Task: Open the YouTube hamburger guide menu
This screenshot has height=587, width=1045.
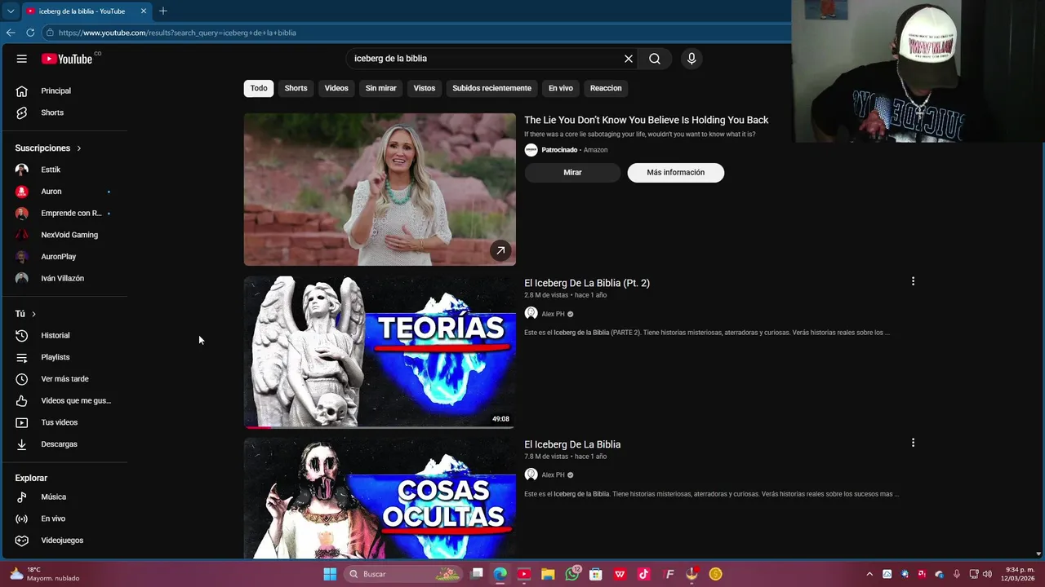Action: tap(22, 59)
